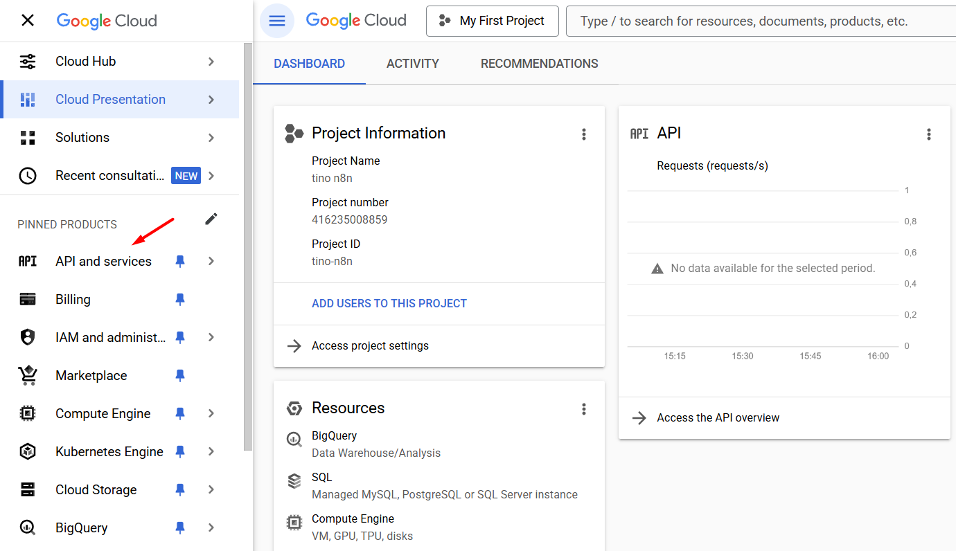Image resolution: width=956 pixels, height=551 pixels.
Task: Expand the API and services submenu chevron
Action: tap(211, 261)
